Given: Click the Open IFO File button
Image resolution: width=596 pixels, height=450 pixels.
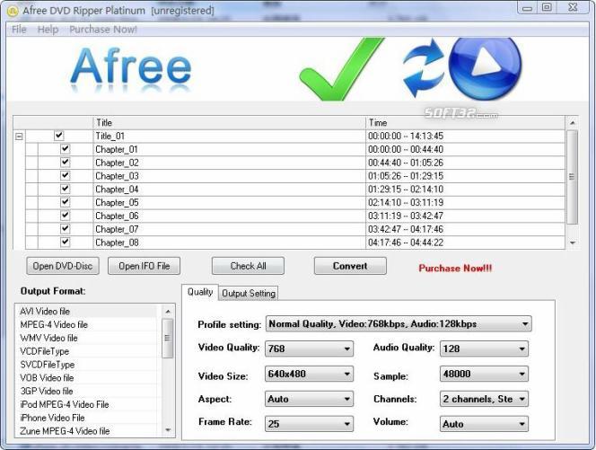Looking at the screenshot, I should tap(144, 266).
